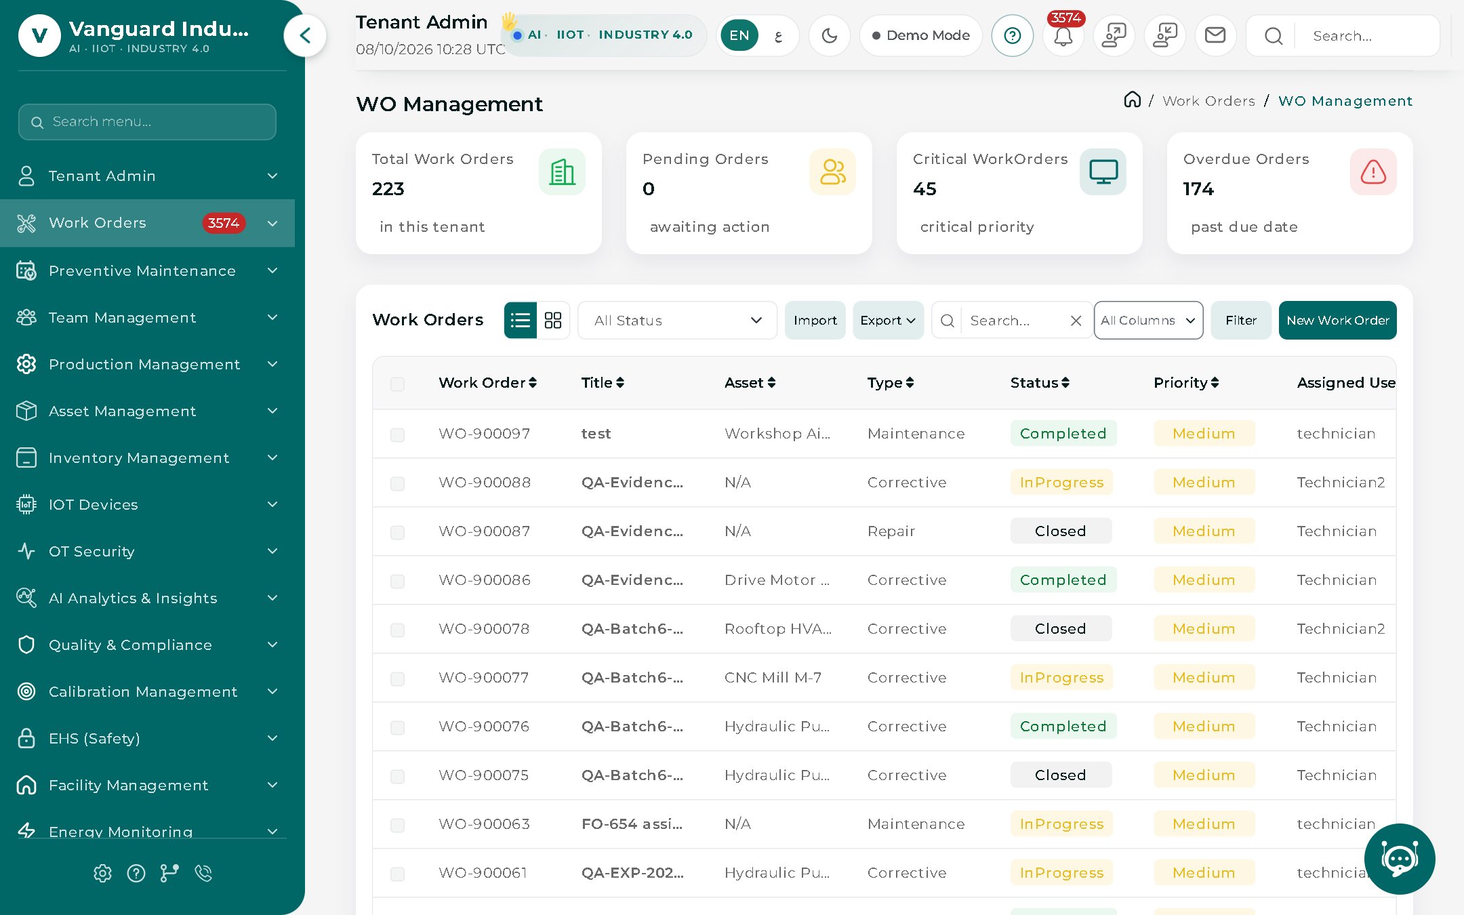
Task: Open Calibration Management menu
Action: point(147,691)
